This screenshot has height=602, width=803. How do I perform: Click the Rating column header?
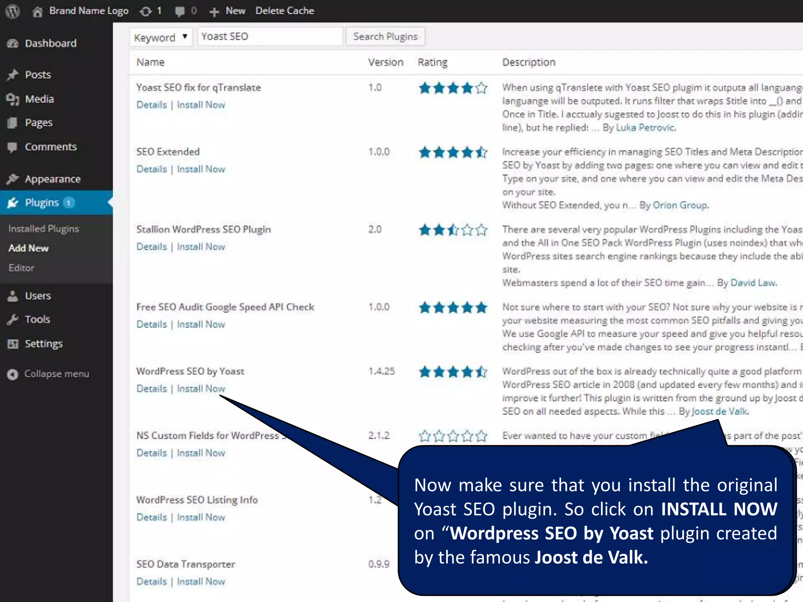pyautogui.click(x=432, y=62)
